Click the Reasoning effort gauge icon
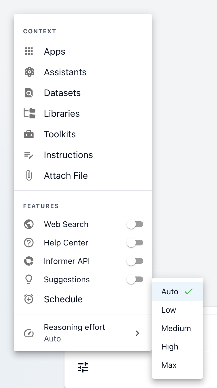 tap(29, 333)
